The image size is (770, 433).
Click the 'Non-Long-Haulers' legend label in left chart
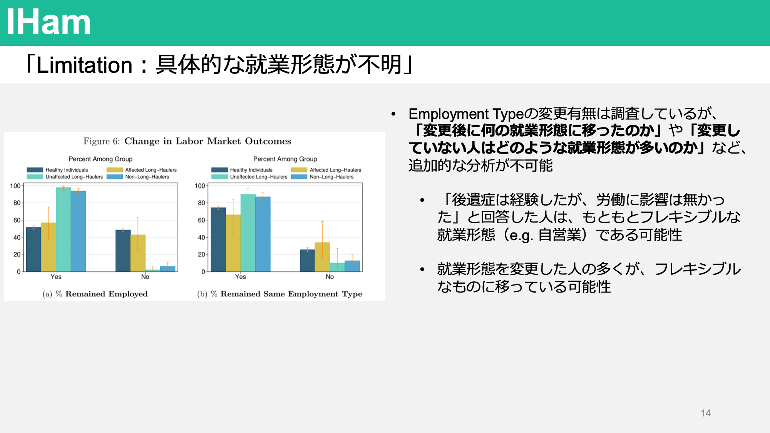point(147,177)
